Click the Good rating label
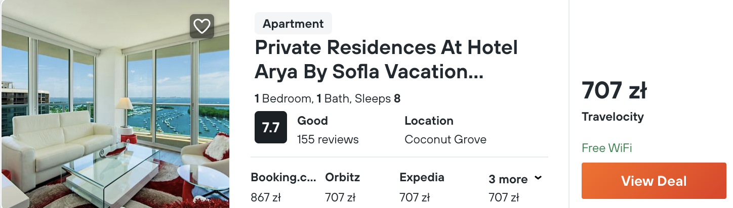 [x=312, y=121]
